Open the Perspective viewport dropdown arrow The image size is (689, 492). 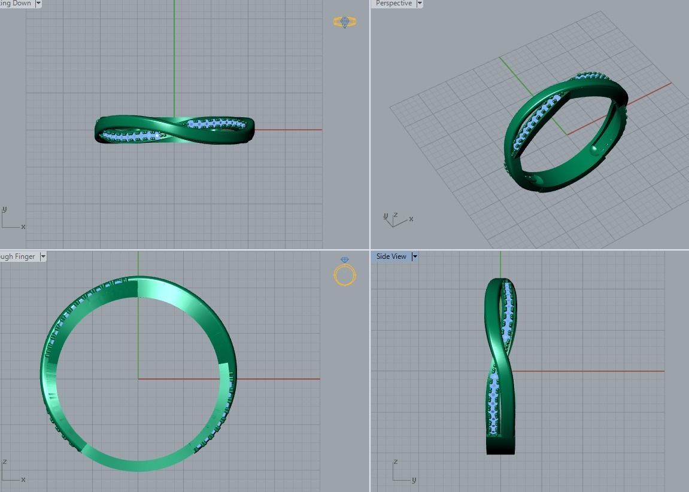coord(419,3)
